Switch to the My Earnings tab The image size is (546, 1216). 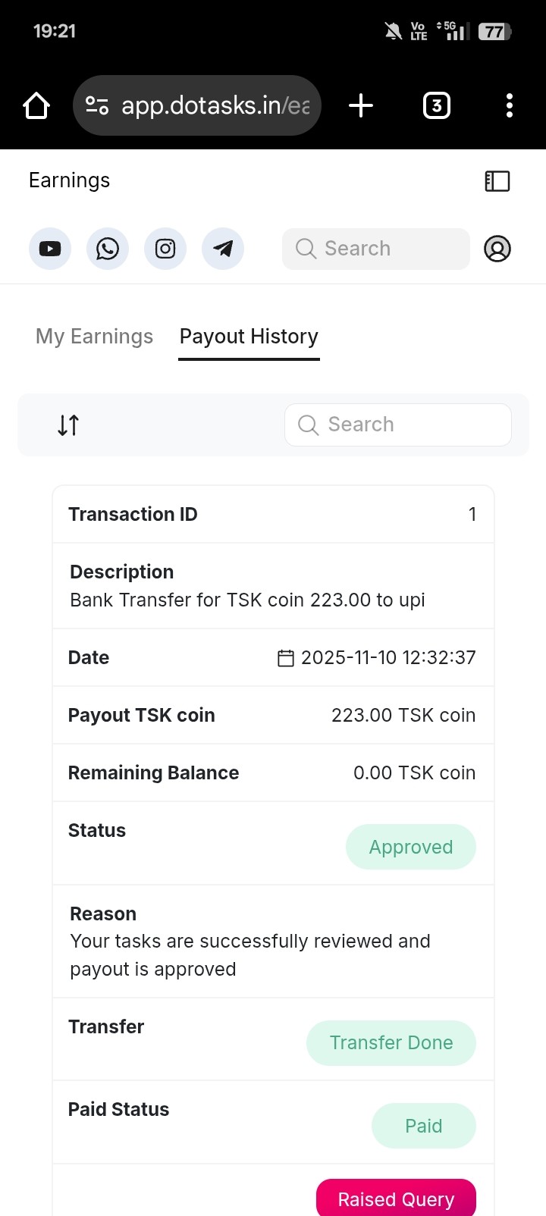click(94, 337)
